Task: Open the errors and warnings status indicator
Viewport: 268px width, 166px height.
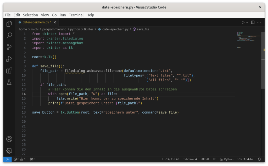Action: pyautogui.click(x=20, y=159)
